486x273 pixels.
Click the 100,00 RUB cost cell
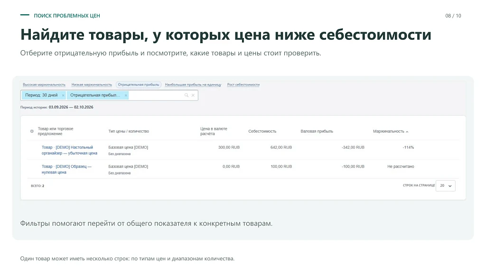pyautogui.click(x=281, y=166)
